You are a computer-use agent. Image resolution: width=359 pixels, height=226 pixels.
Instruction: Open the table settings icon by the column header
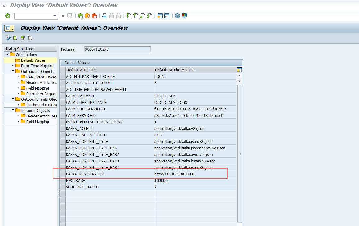[x=239, y=70]
